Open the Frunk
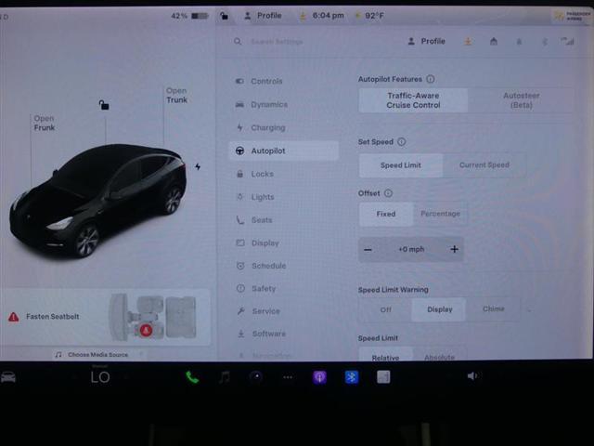This screenshot has width=594, height=446. point(45,124)
